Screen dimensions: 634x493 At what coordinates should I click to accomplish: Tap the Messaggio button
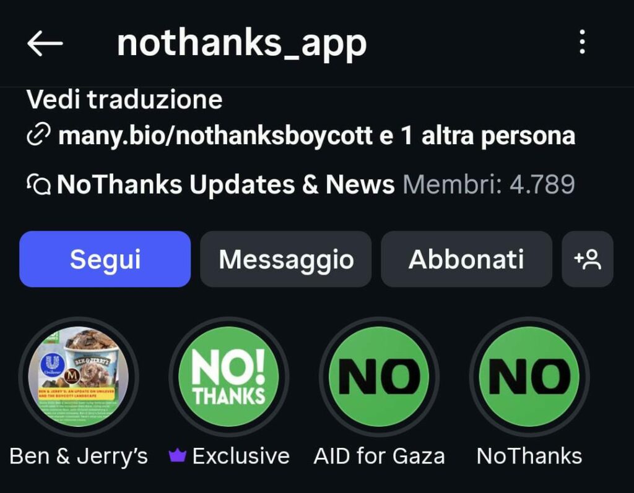[x=286, y=259]
